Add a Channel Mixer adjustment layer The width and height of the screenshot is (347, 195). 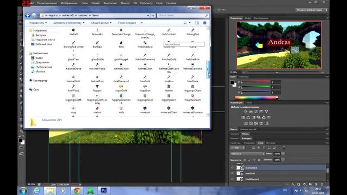click(264, 118)
